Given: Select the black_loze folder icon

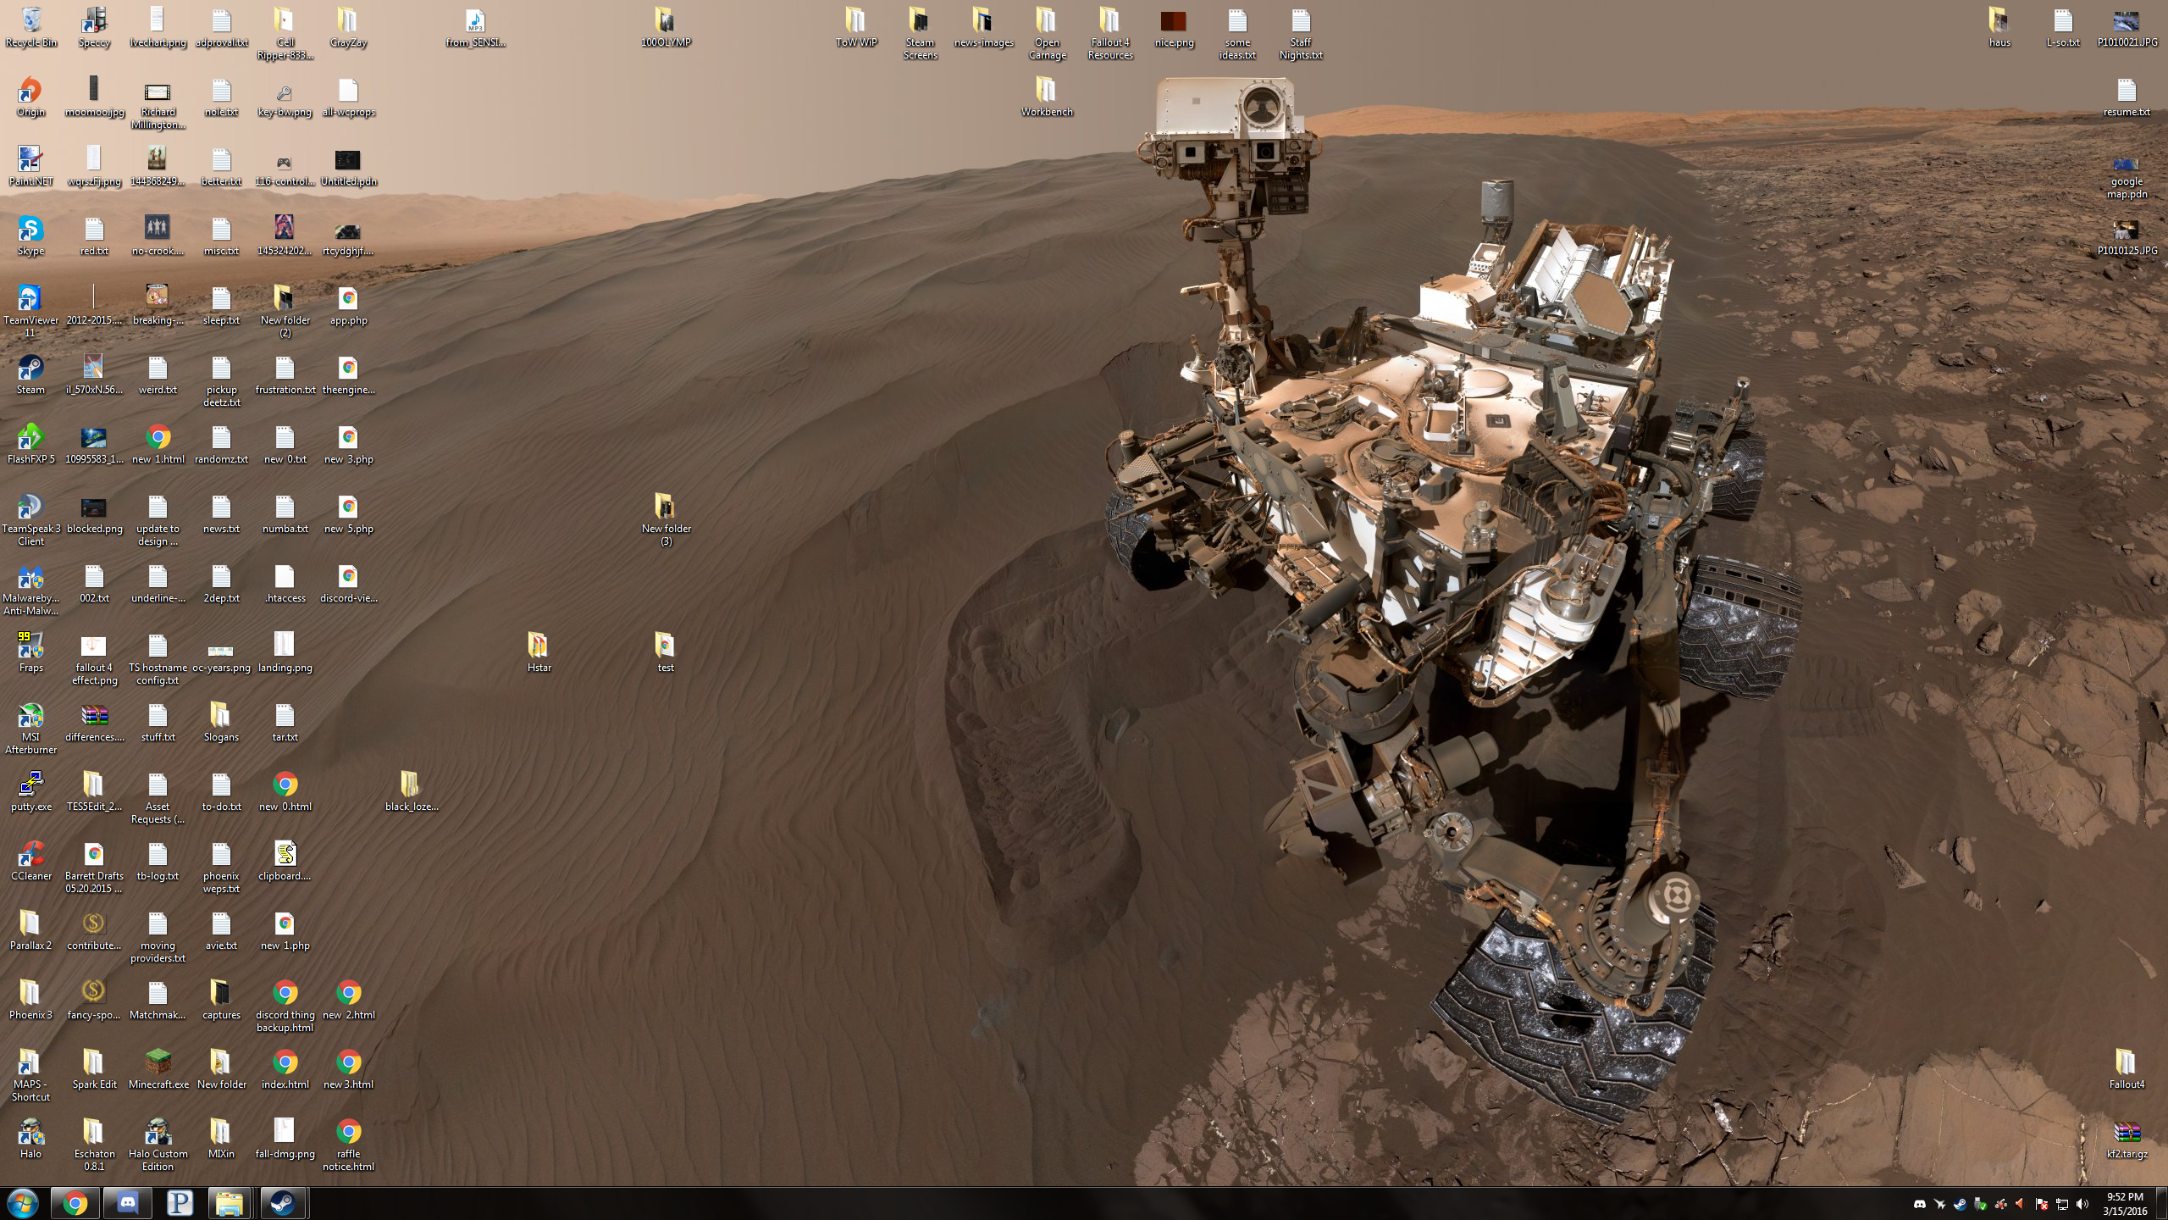Looking at the screenshot, I should 412,791.
